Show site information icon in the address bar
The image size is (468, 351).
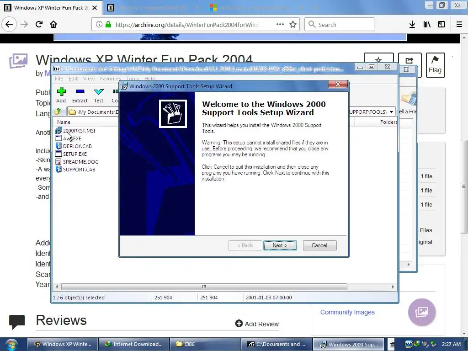[99, 25]
